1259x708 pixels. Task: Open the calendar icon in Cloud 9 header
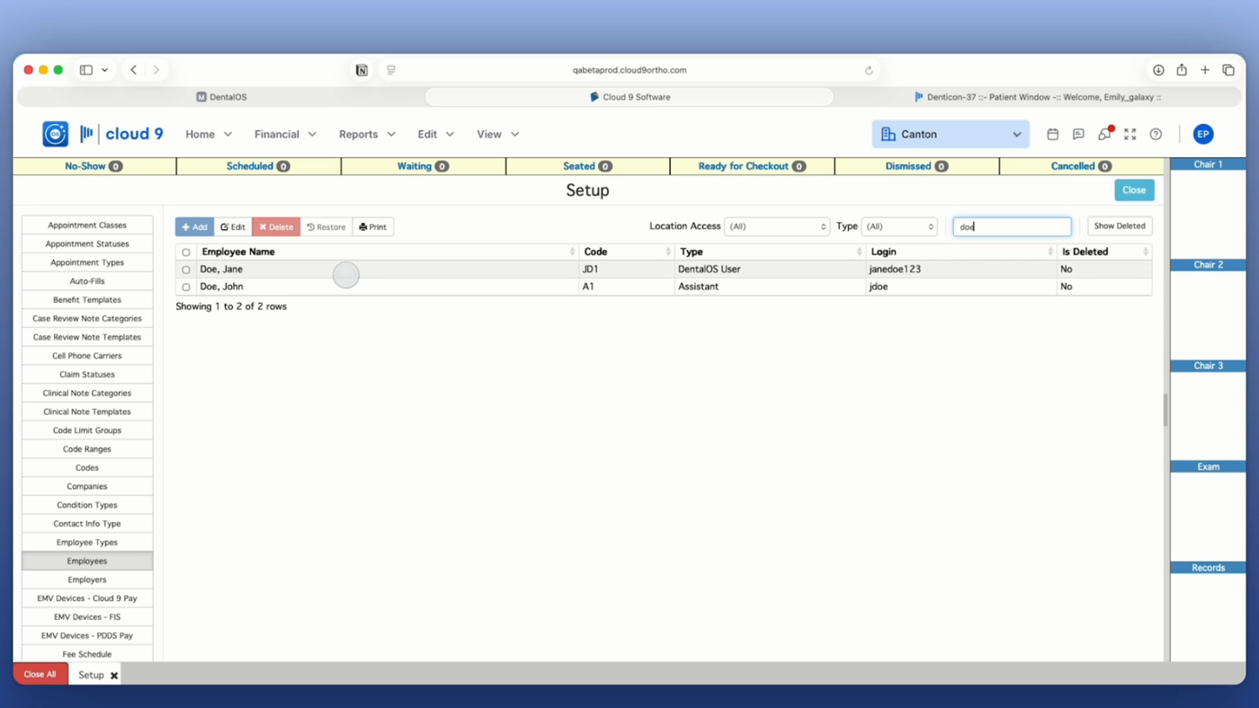1052,134
